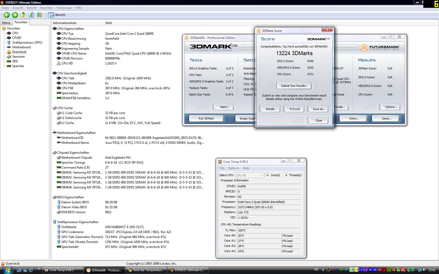Select the 'CPU Multiplikator' row in the list

pyautogui.click(x=128, y=83)
